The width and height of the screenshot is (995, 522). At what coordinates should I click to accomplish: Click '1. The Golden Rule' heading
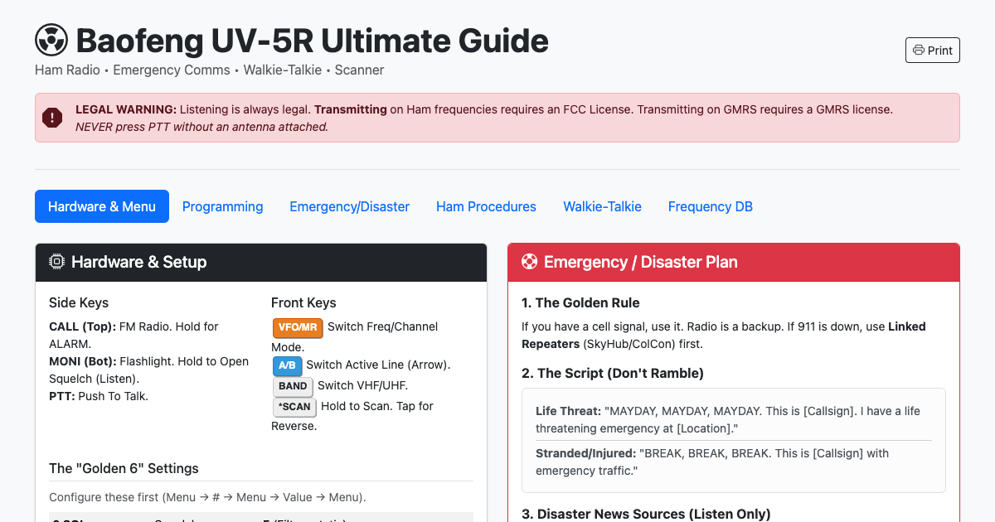pos(580,302)
